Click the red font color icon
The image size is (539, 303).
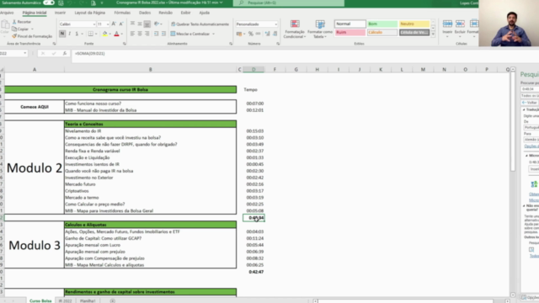coord(116,34)
